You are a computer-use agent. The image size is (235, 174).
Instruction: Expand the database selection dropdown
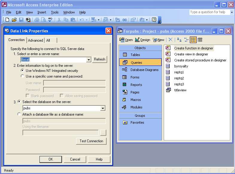coord(103,108)
